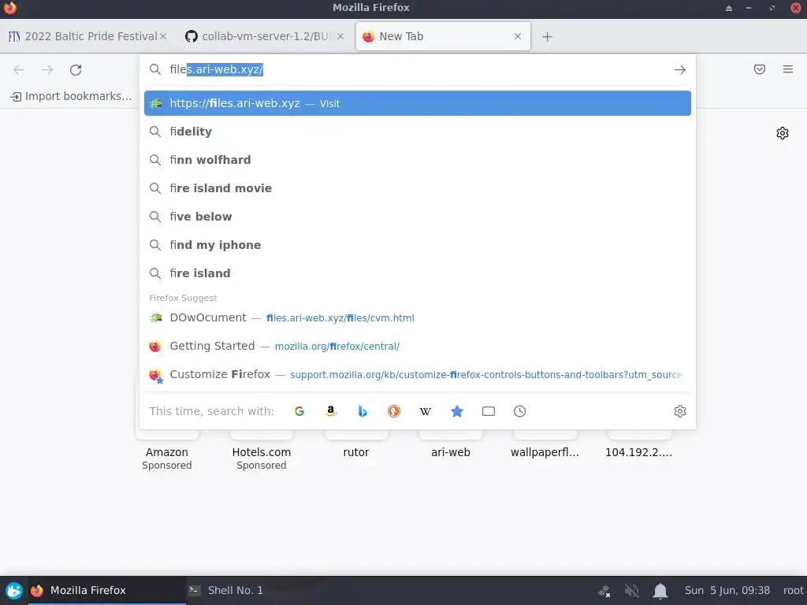
Task: Choose the fidelity search suggestion
Action: [x=418, y=132]
